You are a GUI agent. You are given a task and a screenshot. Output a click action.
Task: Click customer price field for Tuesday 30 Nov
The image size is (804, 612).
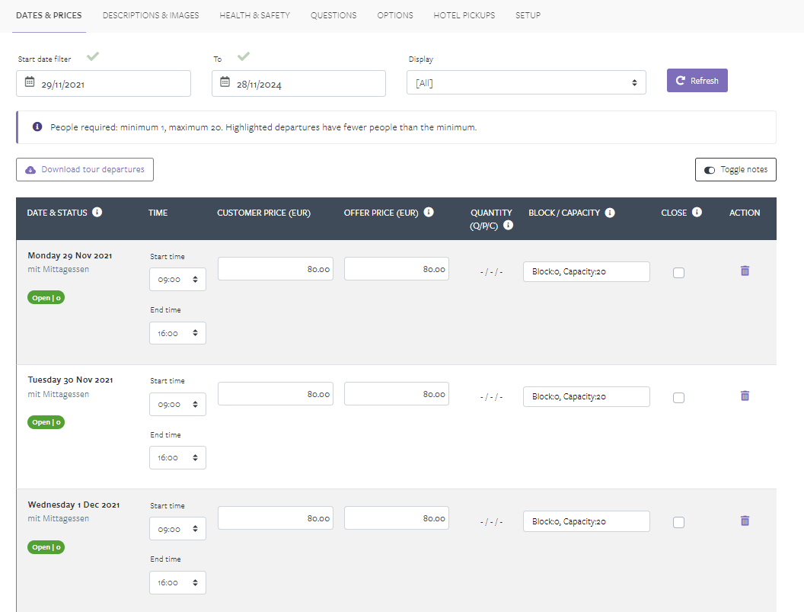point(276,394)
